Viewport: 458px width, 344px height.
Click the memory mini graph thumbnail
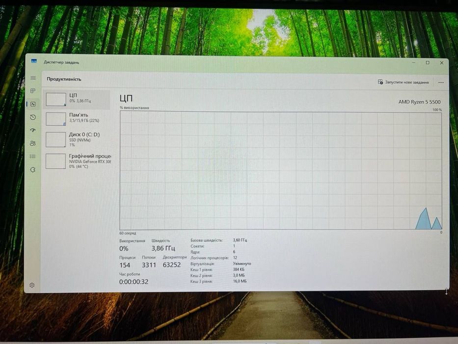coord(56,119)
